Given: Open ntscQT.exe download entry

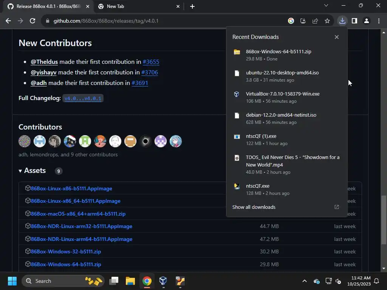Looking at the screenshot, I should 287,190.
